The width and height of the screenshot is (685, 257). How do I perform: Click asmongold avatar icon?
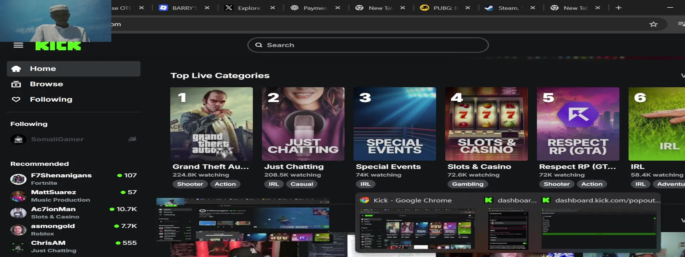click(x=18, y=230)
